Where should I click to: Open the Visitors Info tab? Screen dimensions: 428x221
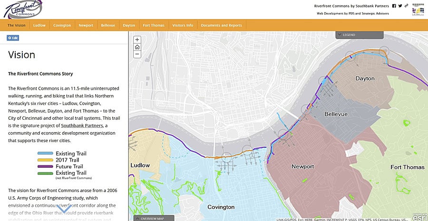pyautogui.click(x=183, y=25)
